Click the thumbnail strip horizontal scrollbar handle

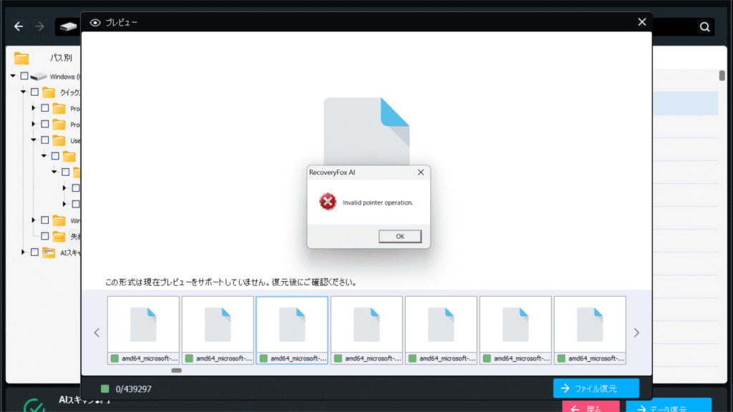(176, 371)
